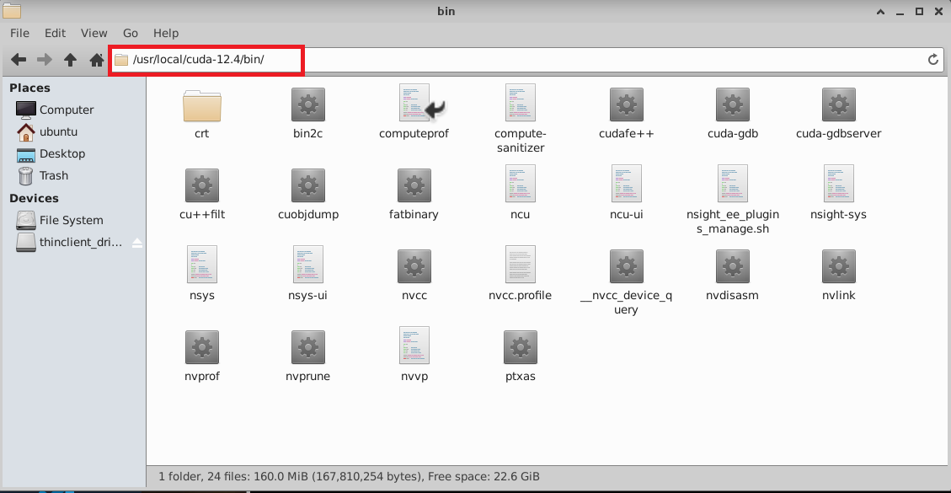
Task: Select the nvvp script file
Action: coord(414,345)
